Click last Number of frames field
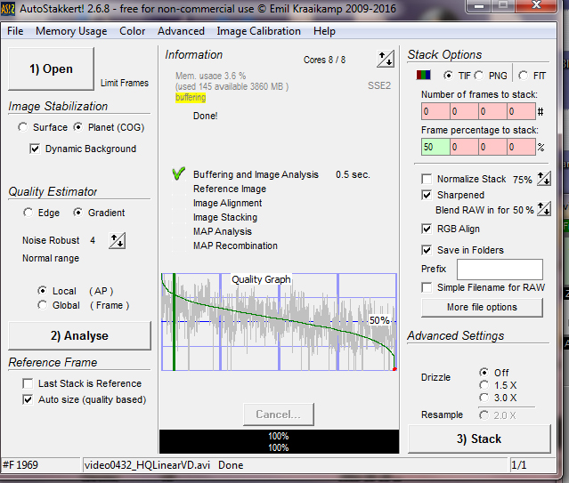This screenshot has height=483, width=569. [521, 111]
